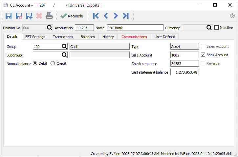238x157 pixels.
Task: Click 'Modified by WF' status text
Action: 196,154
